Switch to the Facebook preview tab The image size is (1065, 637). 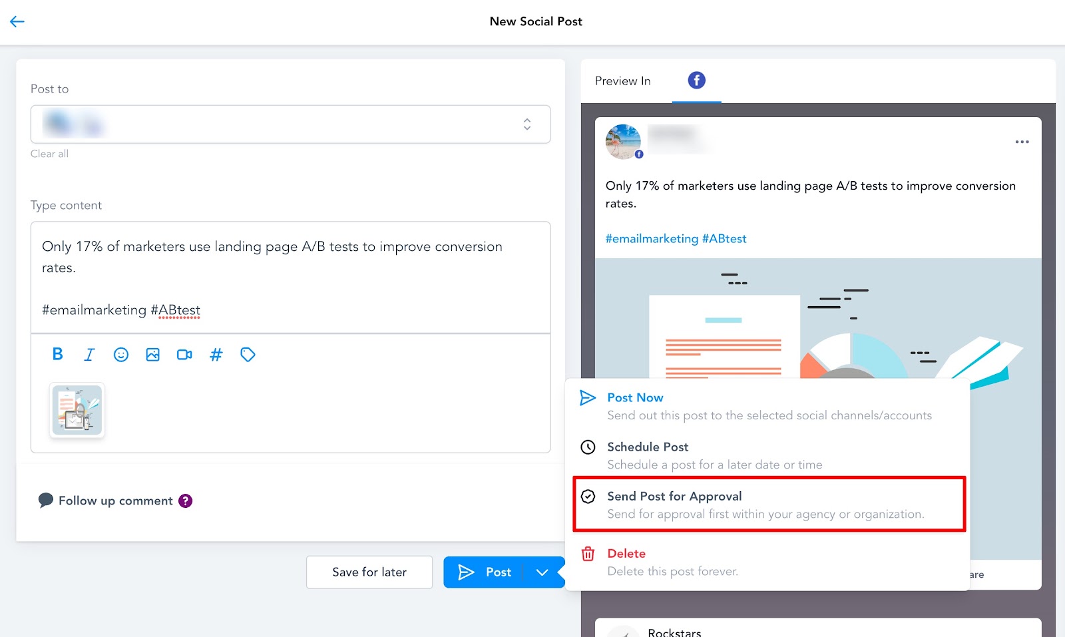pyautogui.click(x=697, y=81)
